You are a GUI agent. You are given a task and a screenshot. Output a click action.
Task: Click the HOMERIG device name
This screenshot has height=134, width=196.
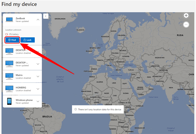pos(21,87)
